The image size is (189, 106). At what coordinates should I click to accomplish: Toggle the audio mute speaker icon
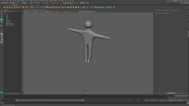click(183, 100)
